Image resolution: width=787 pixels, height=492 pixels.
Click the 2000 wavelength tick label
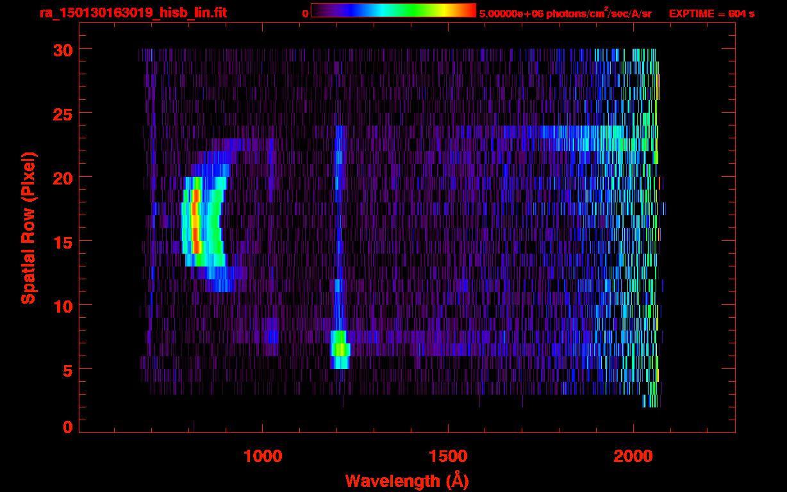pos(633,456)
